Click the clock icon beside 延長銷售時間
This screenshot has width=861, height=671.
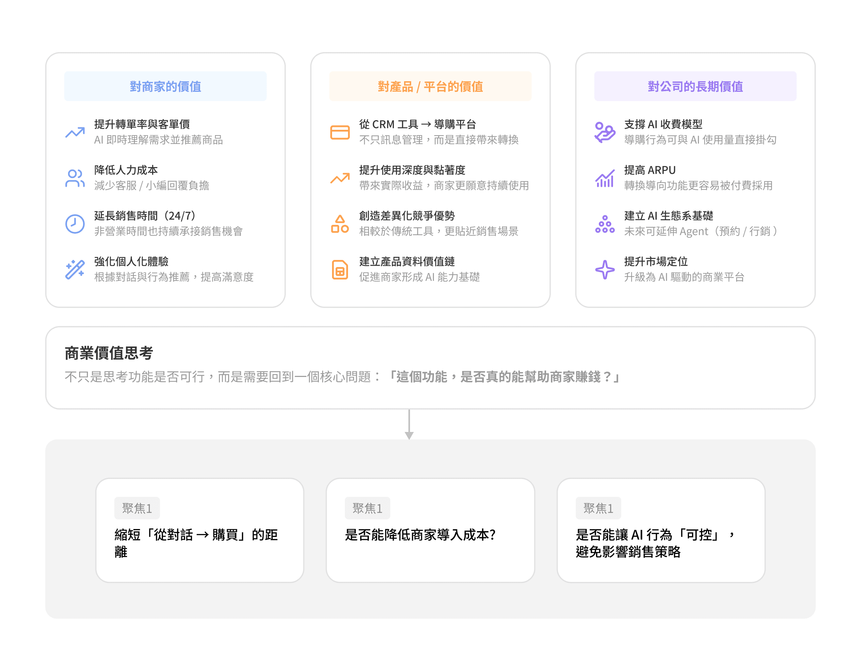[x=75, y=224]
